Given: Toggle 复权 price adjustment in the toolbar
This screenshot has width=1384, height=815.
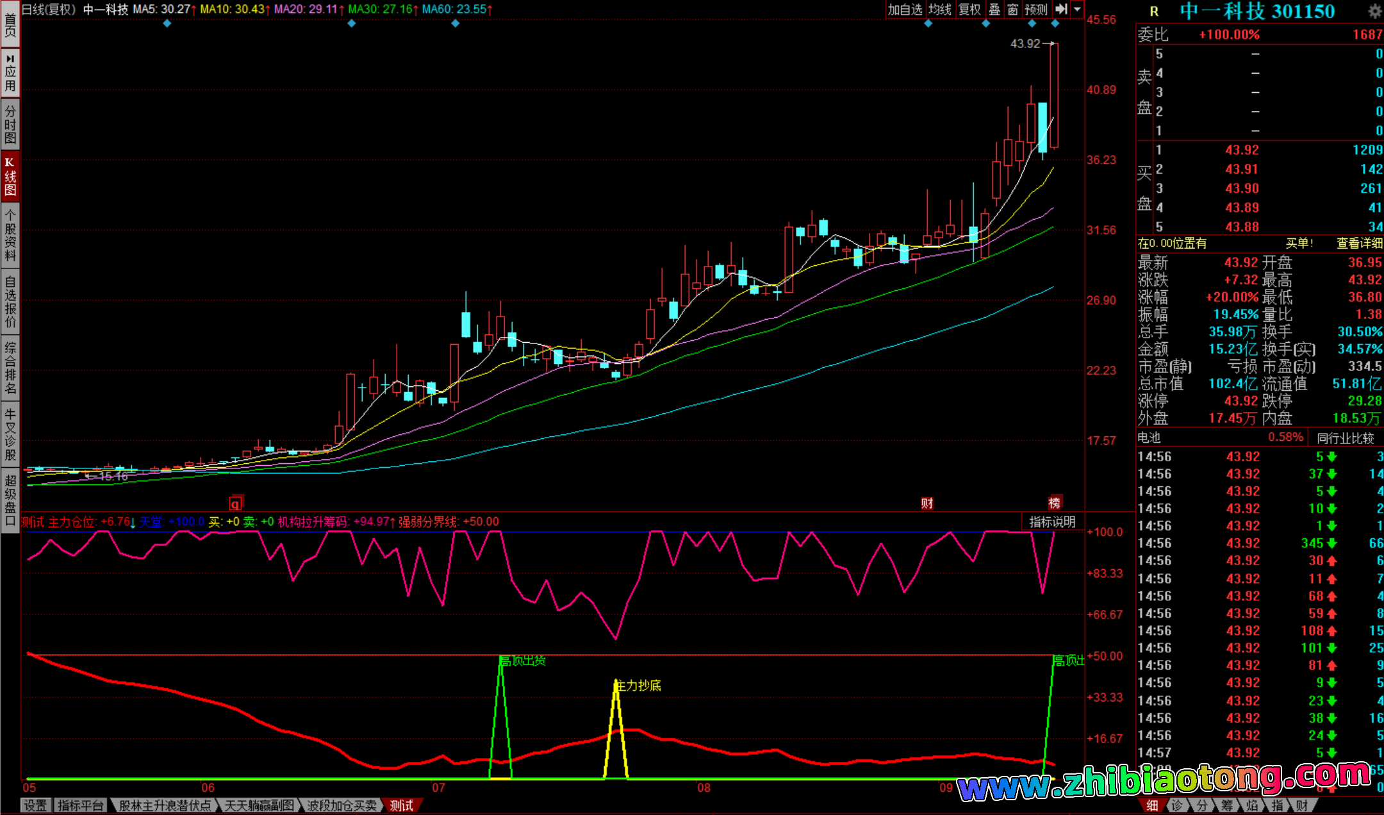Looking at the screenshot, I should coord(969,9).
